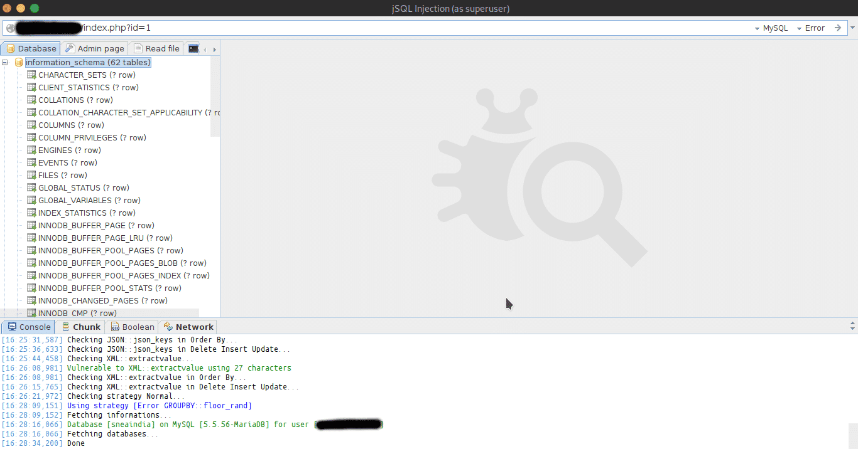The image size is (858, 449).
Task: Click the table icon beside CHARACTER_SETS
Action: click(x=31, y=75)
